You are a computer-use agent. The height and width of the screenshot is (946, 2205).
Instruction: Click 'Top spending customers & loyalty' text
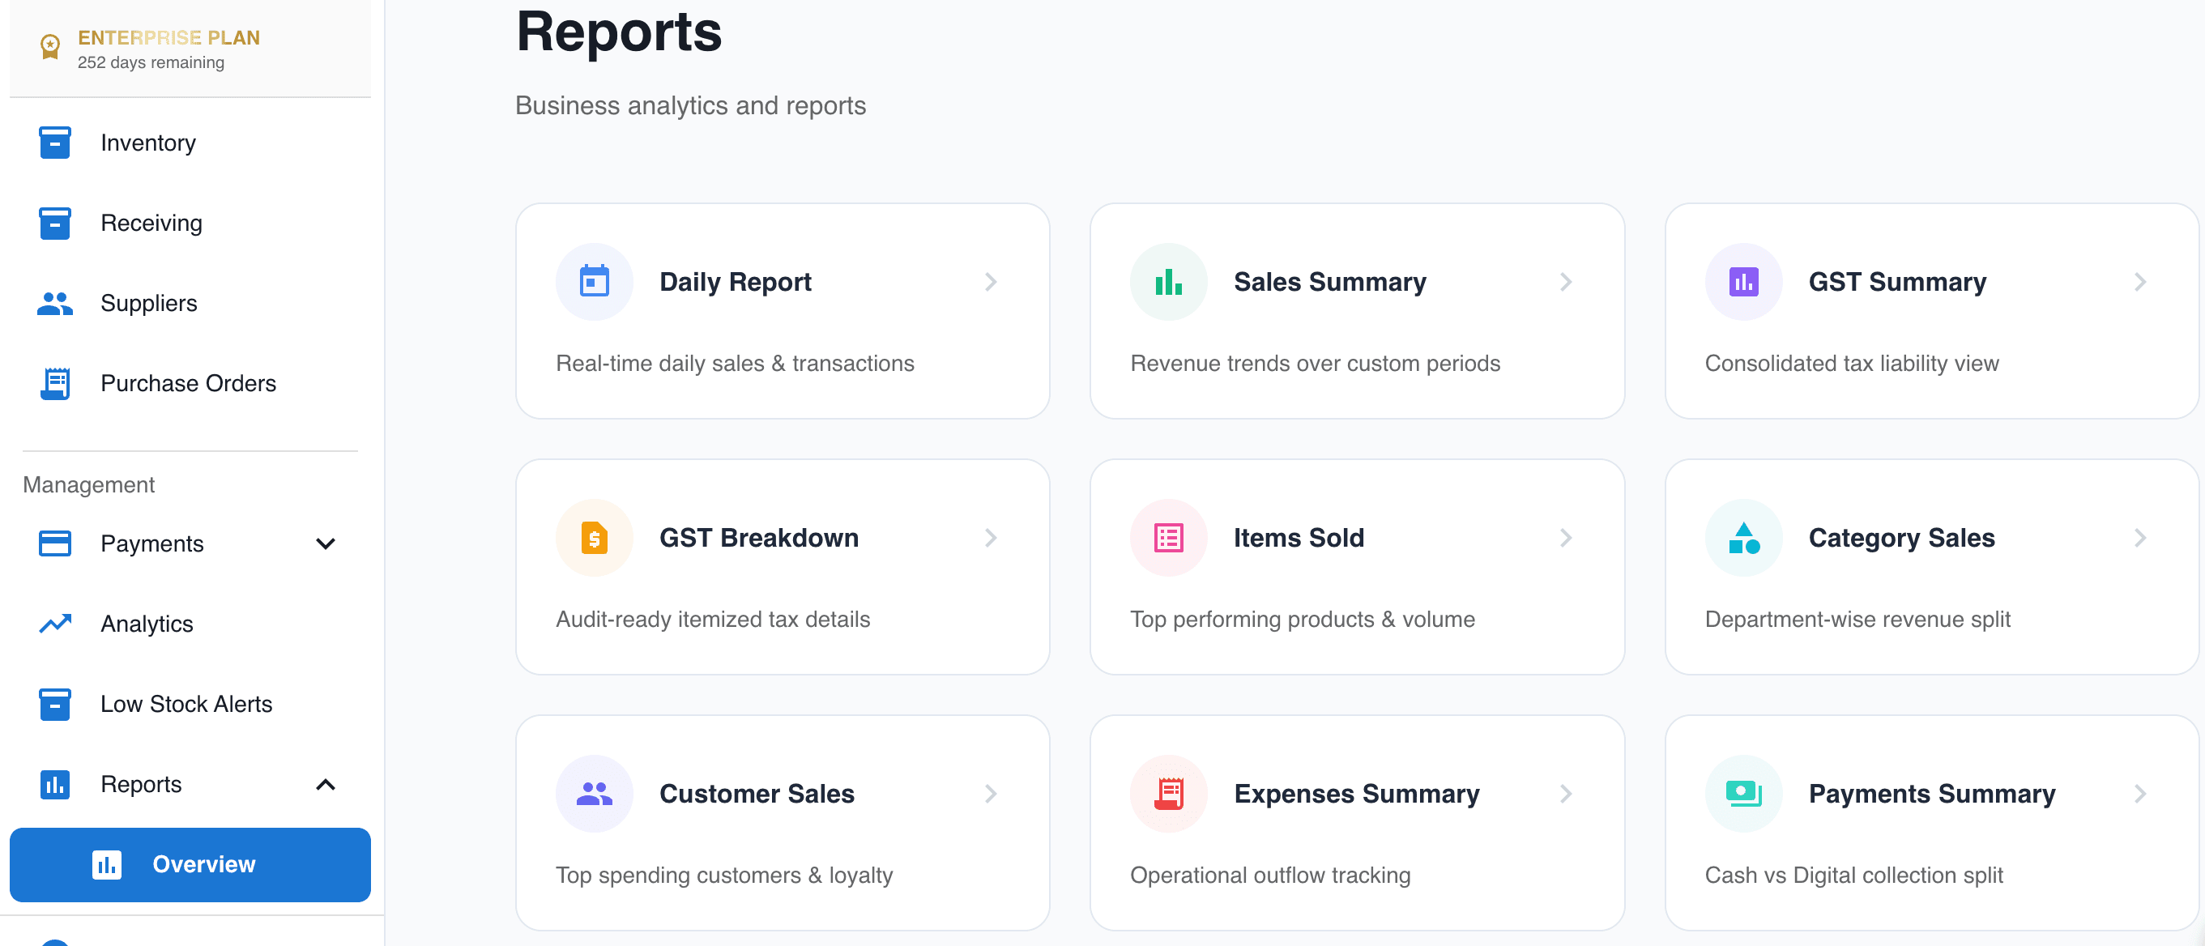[x=724, y=875]
